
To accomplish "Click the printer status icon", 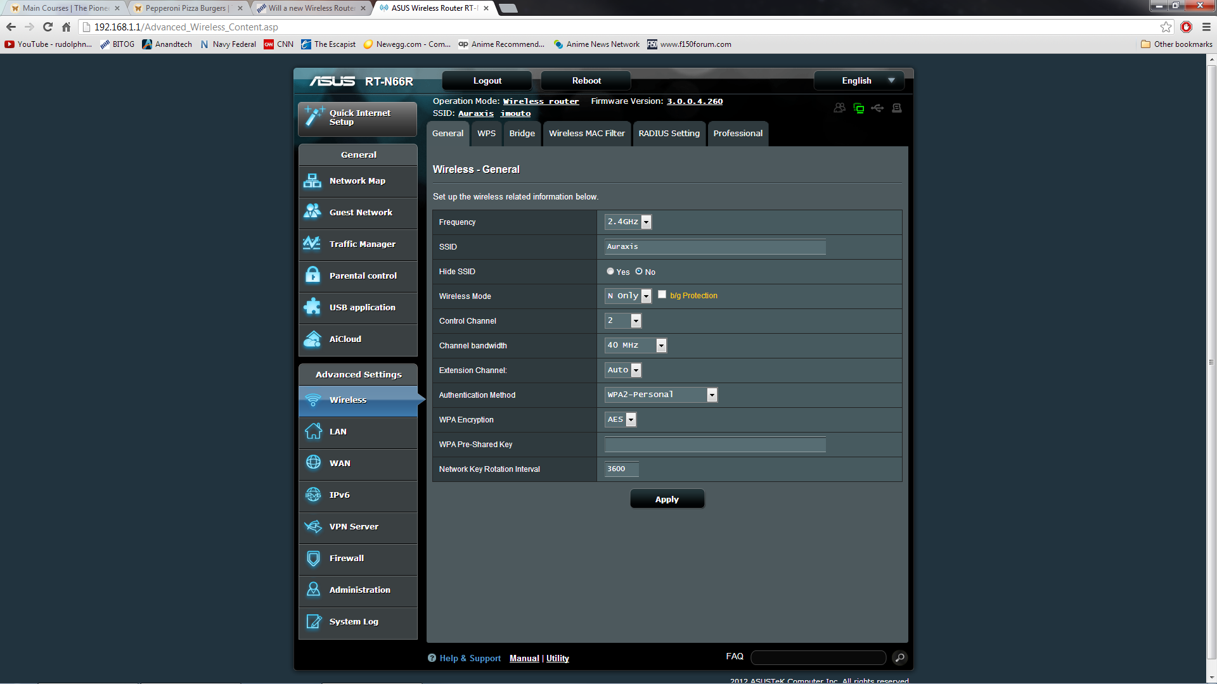I will 897,108.
